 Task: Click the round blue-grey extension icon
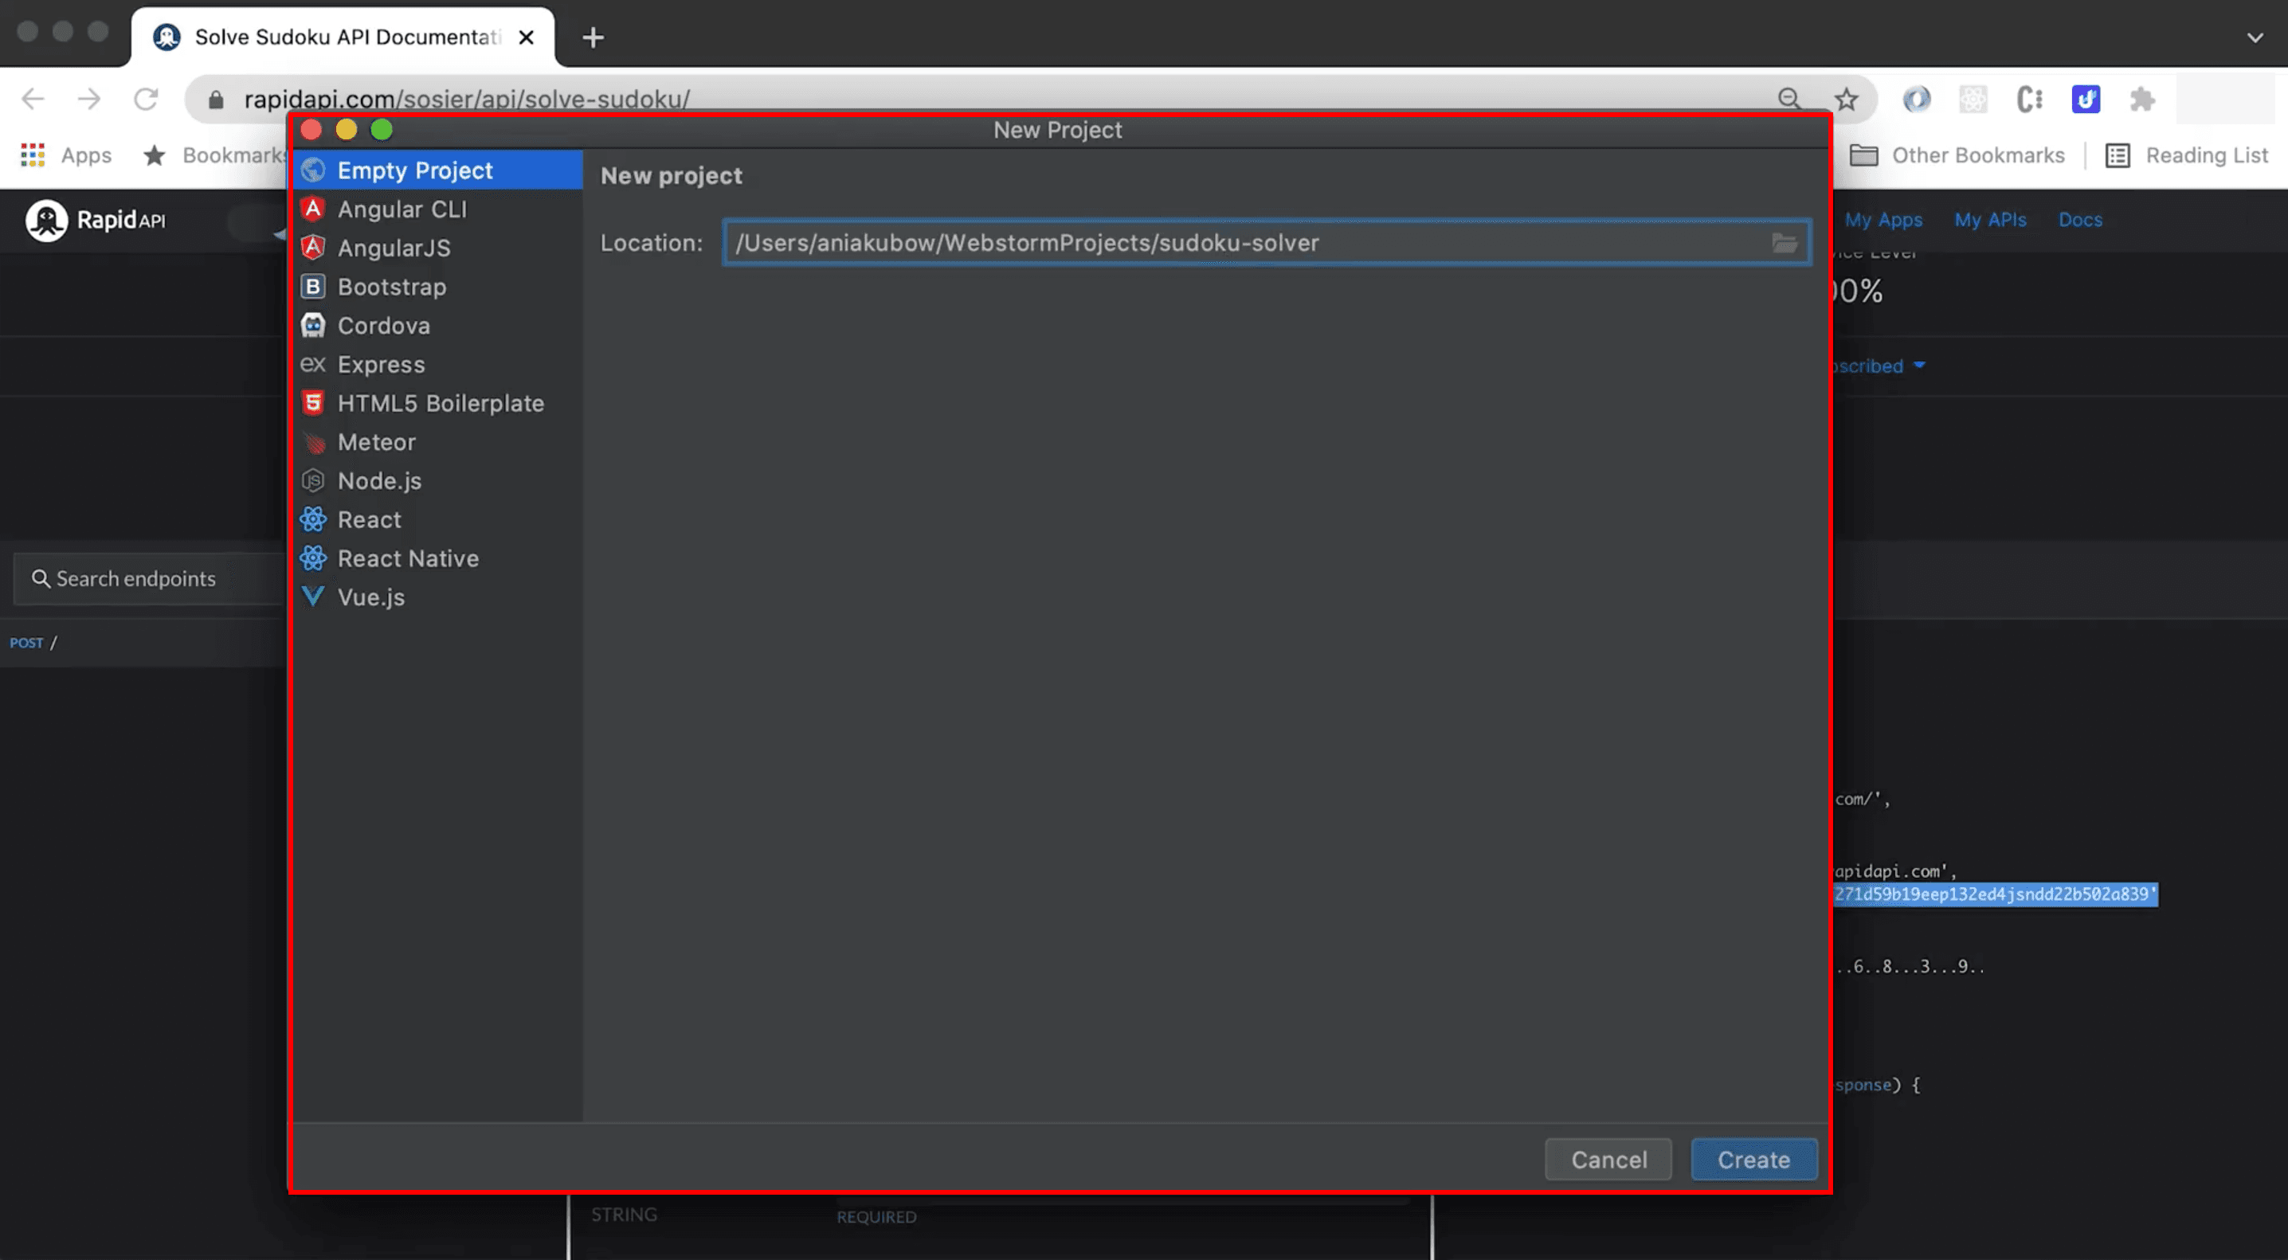(1916, 99)
